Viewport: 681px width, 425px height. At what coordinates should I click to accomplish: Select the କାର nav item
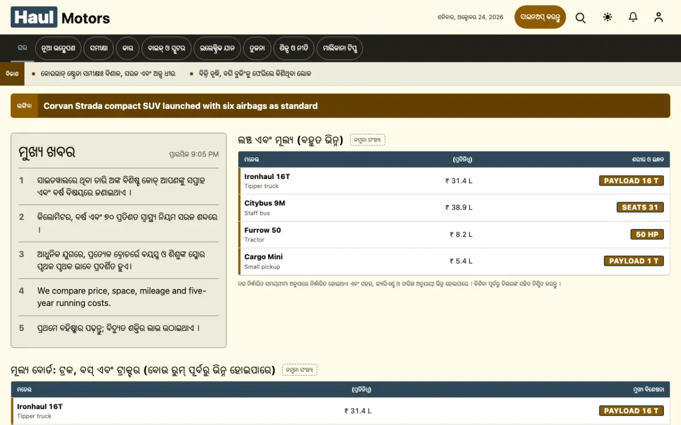(x=128, y=49)
